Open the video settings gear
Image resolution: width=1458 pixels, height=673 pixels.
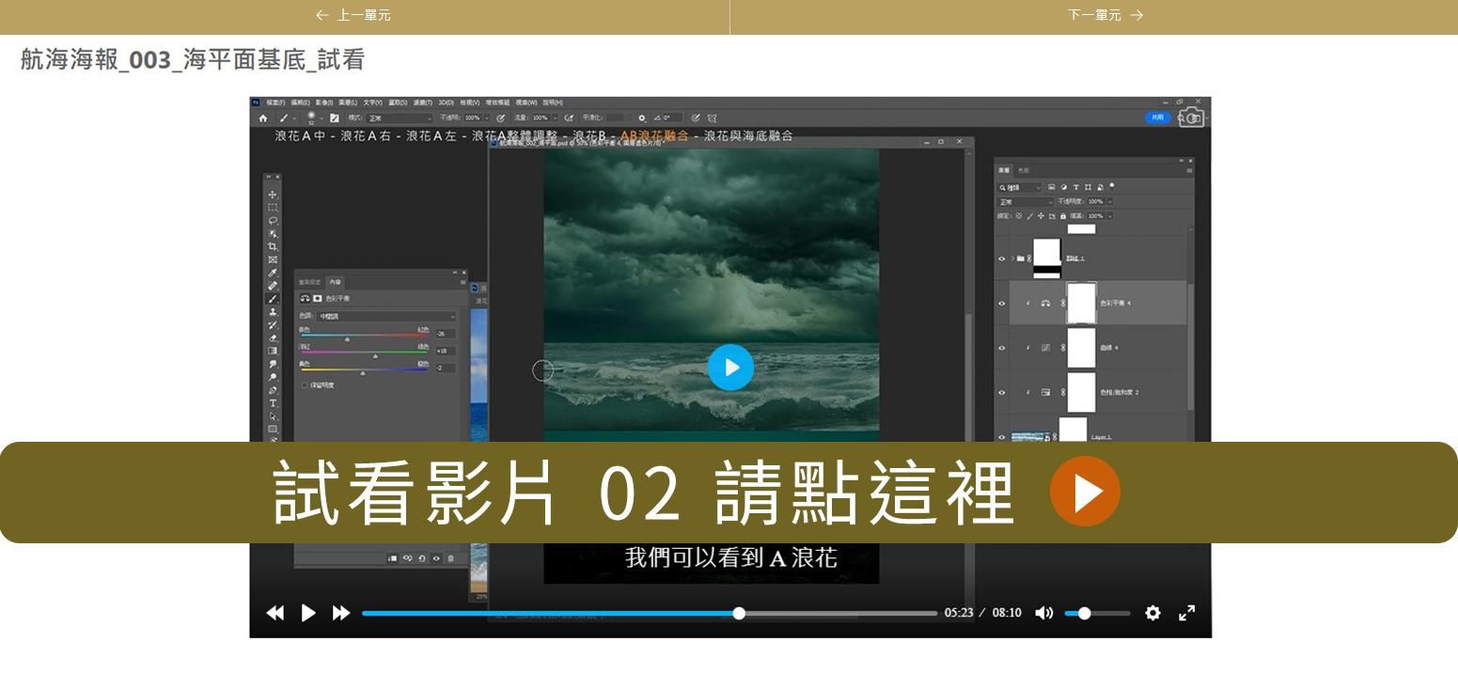click(1152, 613)
